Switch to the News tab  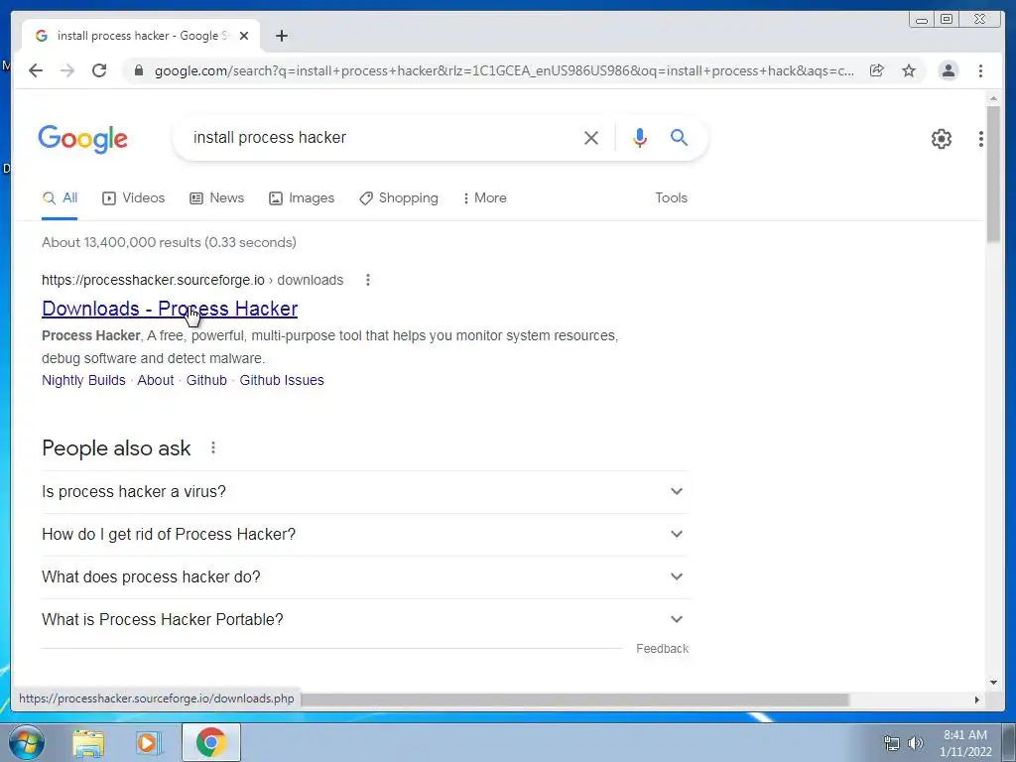point(216,198)
